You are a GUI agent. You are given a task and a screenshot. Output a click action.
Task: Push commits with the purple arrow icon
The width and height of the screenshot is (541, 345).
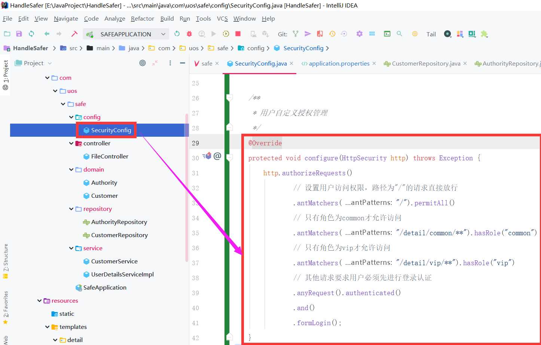click(308, 34)
